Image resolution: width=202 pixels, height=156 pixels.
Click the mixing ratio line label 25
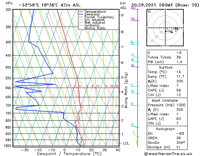pos(116,86)
